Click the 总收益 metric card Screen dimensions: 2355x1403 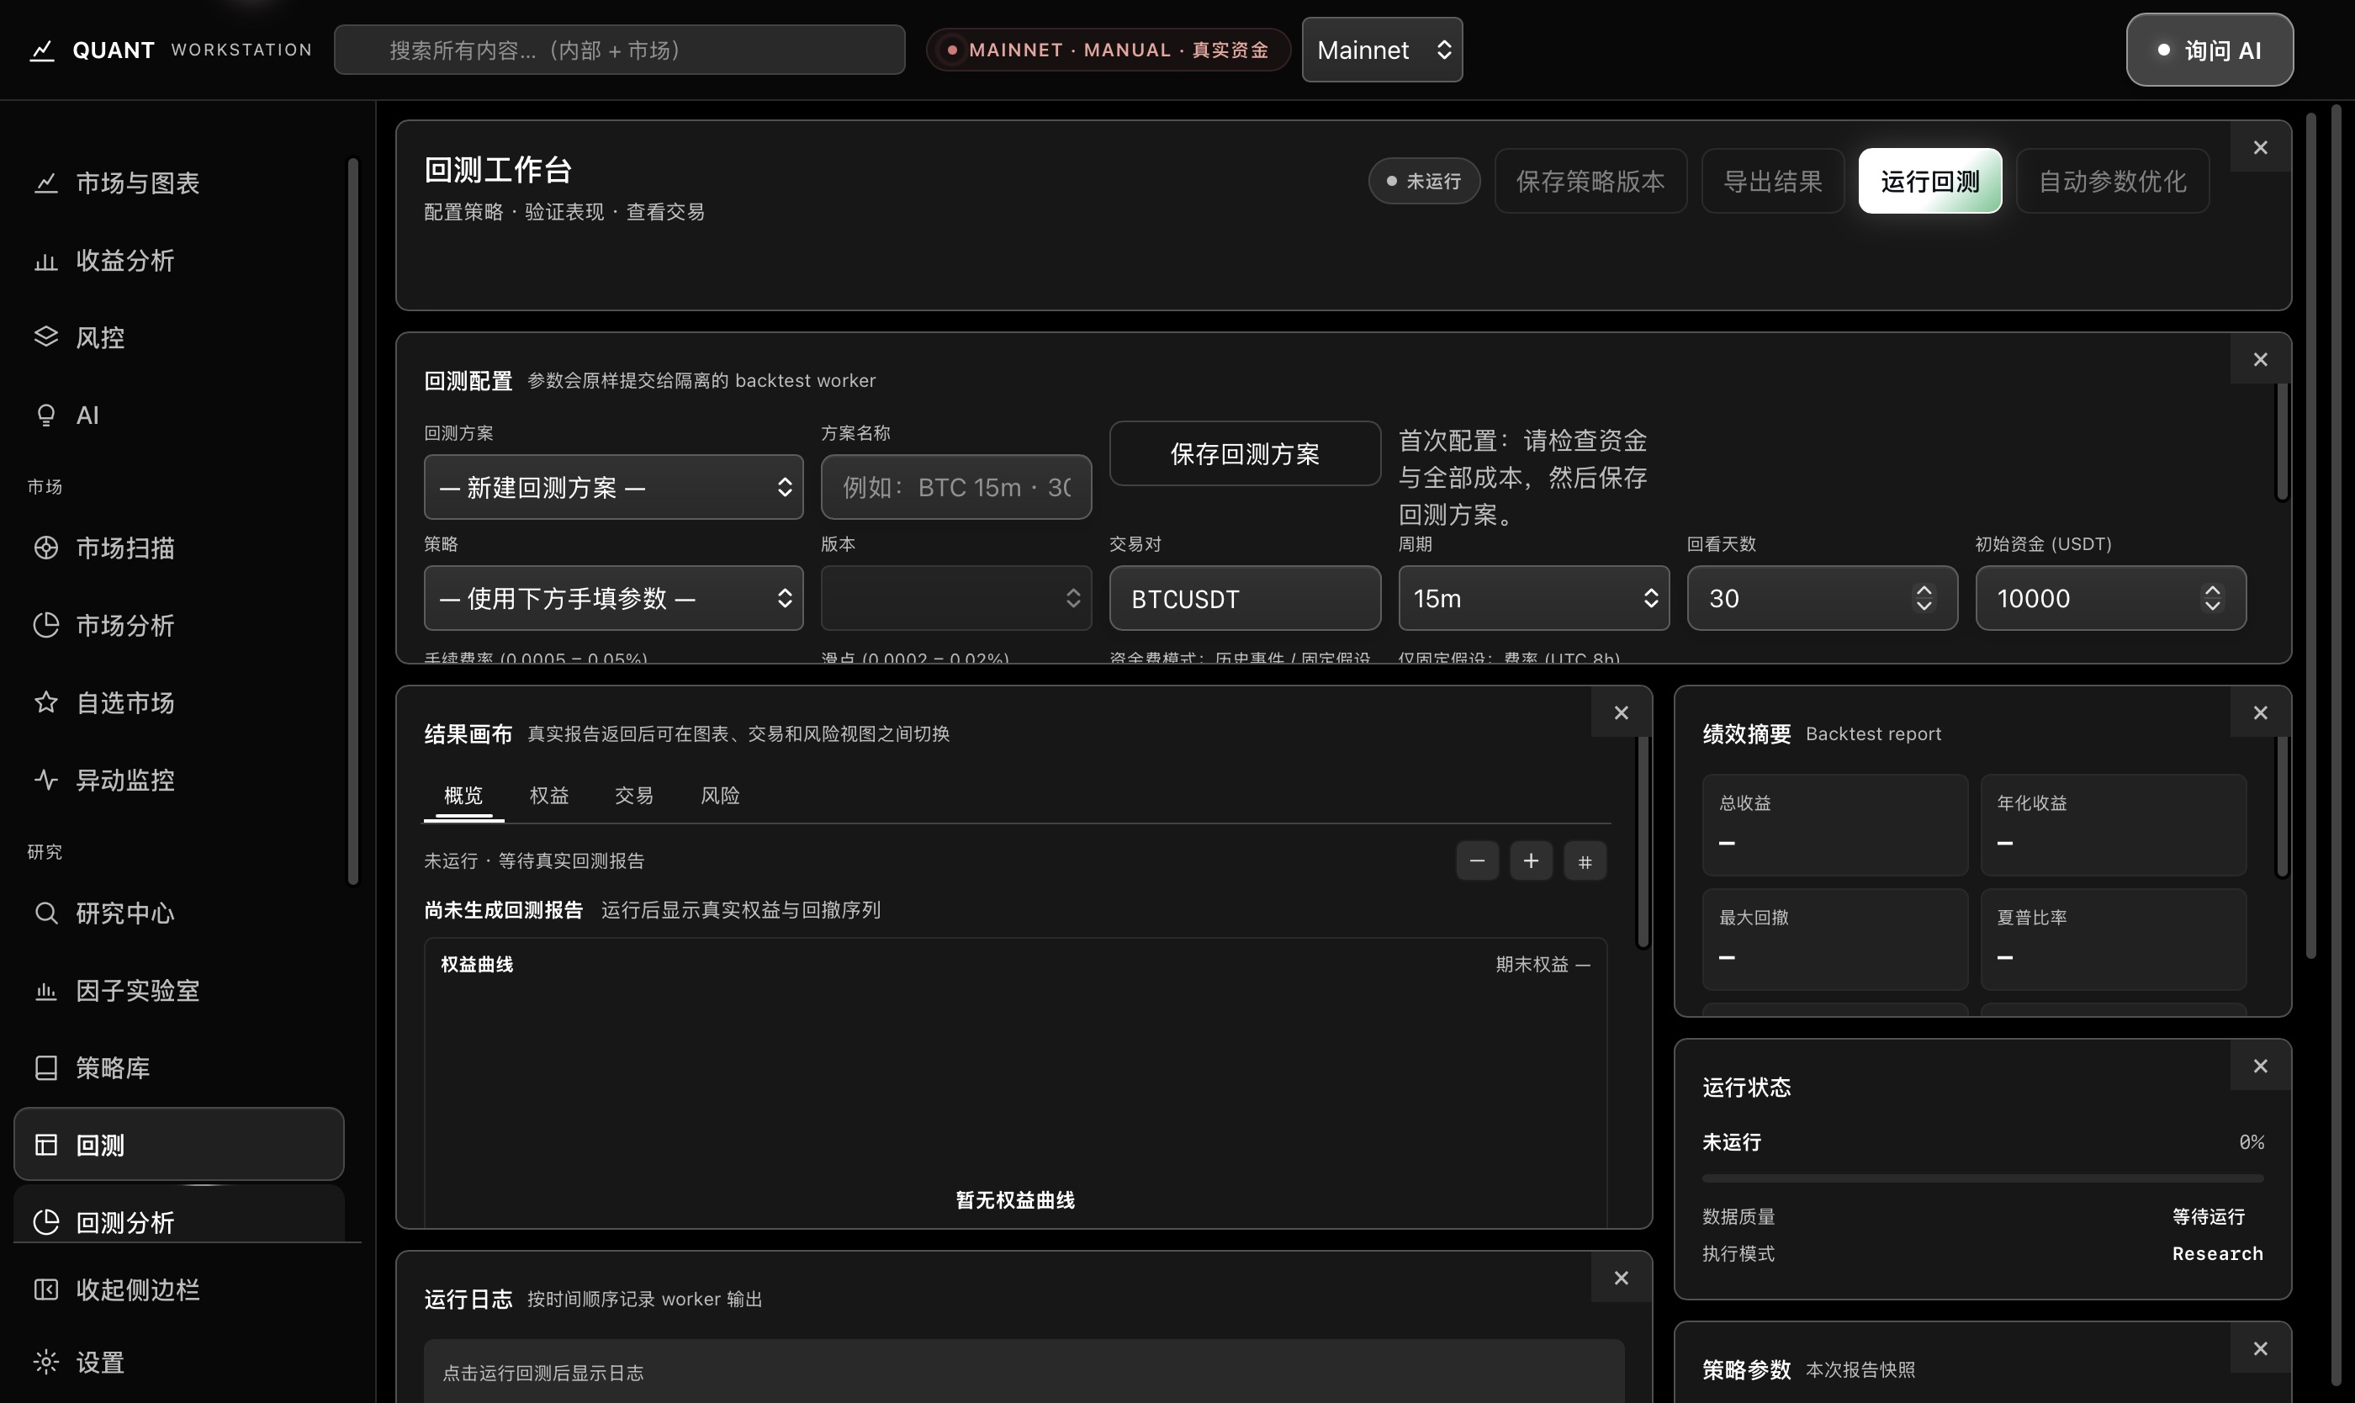point(1834,824)
